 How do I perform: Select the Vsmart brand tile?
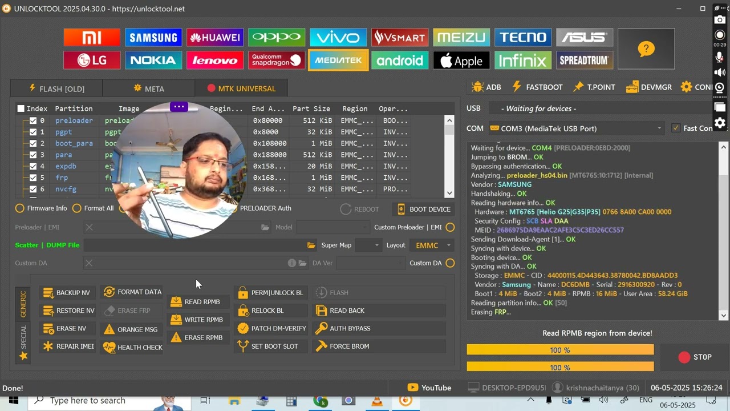tap(400, 38)
